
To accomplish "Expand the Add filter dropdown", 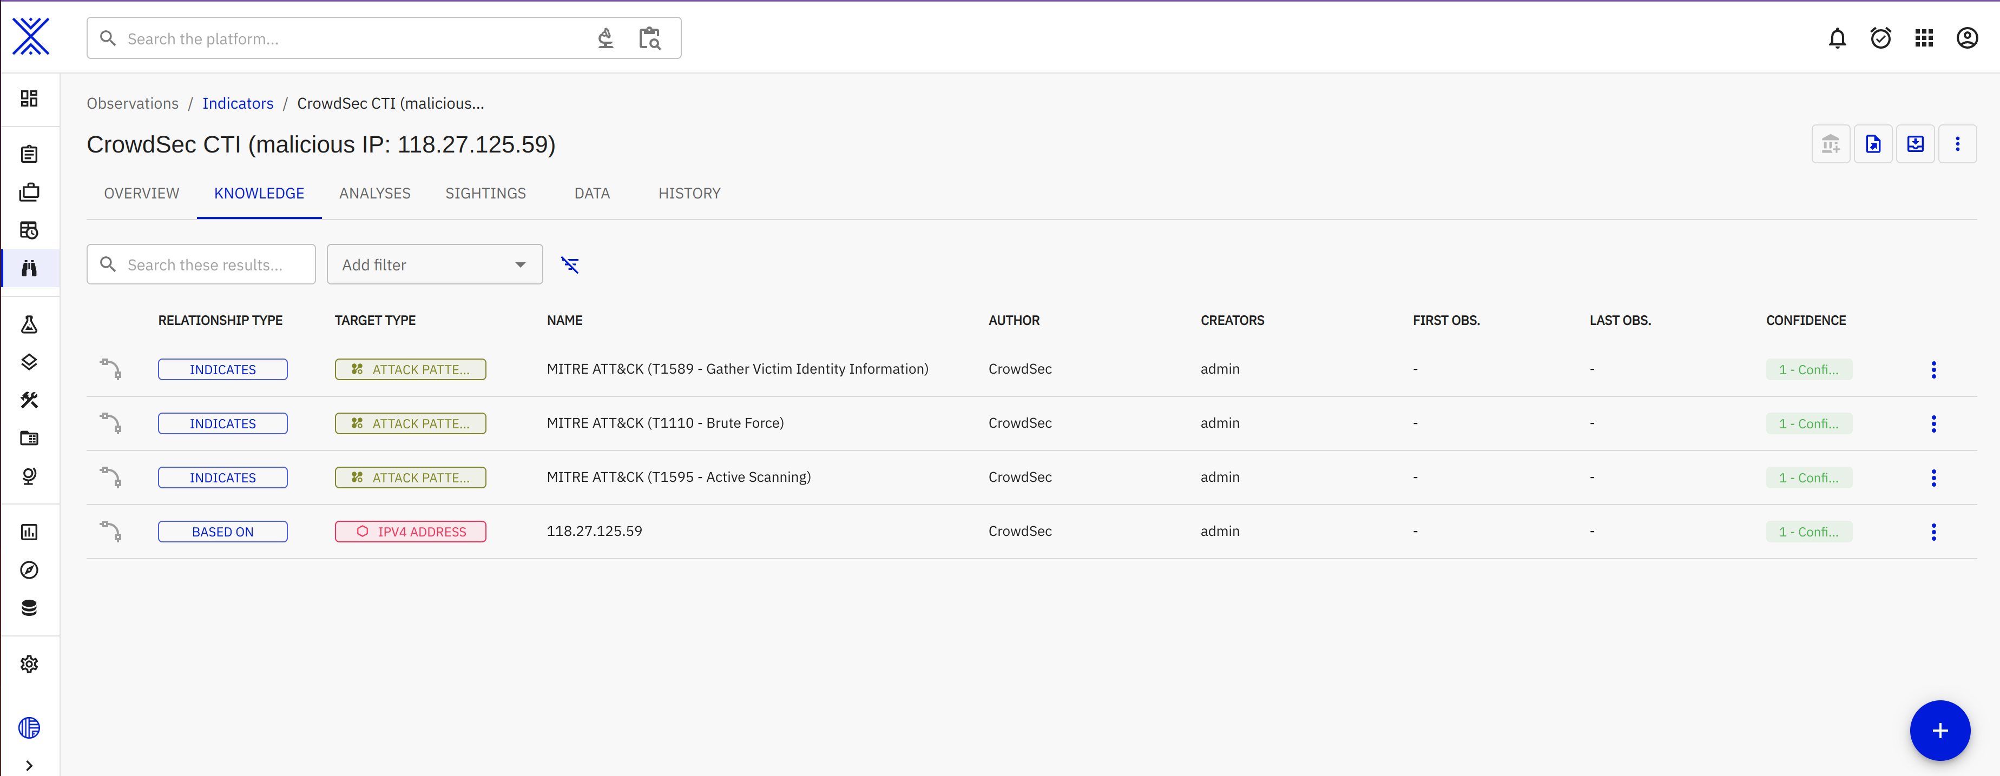I will (x=434, y=266).
